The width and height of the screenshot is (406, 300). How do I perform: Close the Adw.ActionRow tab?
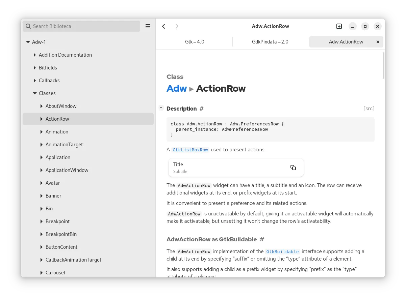pyautogui.click(x=378, y=42)
